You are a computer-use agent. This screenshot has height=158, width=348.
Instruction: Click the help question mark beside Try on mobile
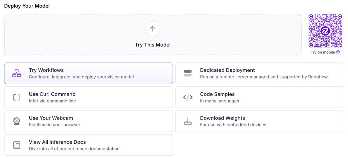point(338,52)
